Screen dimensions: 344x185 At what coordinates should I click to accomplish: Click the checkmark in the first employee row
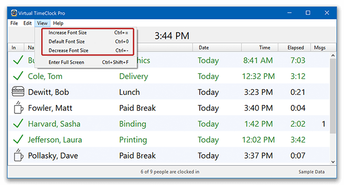pyautogui.click(x=18, y=60)
